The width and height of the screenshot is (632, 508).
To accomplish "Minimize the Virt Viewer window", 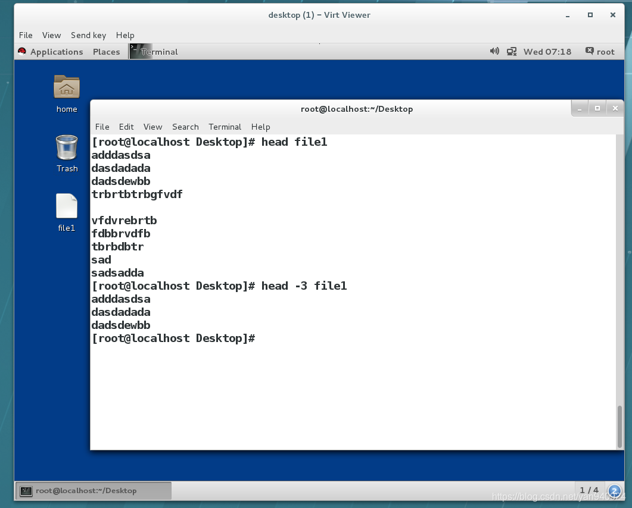I will click(568, 15).
